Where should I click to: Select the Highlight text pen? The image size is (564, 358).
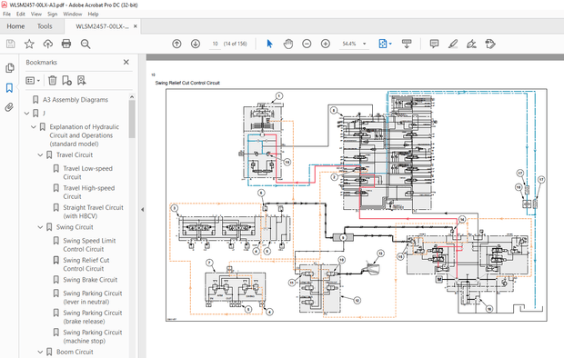[453, 44]
